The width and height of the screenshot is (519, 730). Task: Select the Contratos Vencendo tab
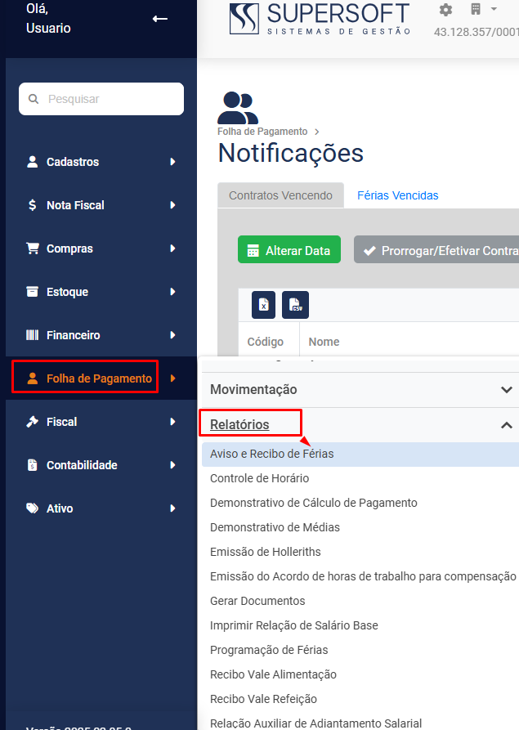280,195
